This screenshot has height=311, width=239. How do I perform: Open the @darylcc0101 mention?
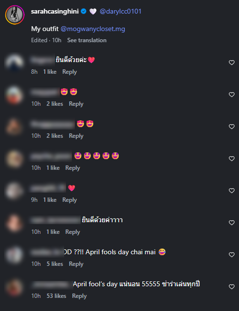coord(120,12)
